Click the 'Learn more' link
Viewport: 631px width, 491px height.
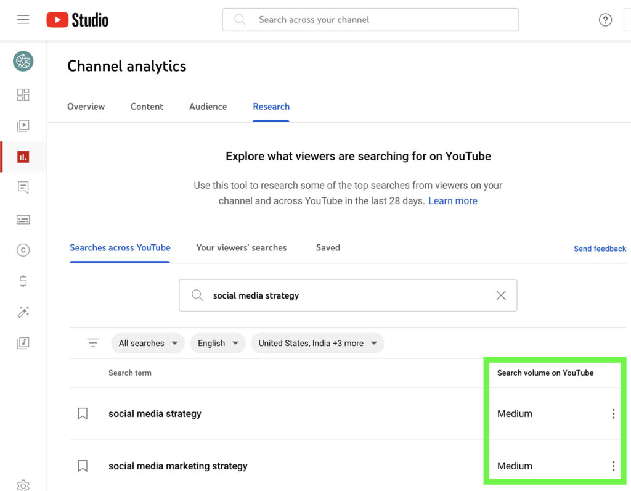point(453,200)
